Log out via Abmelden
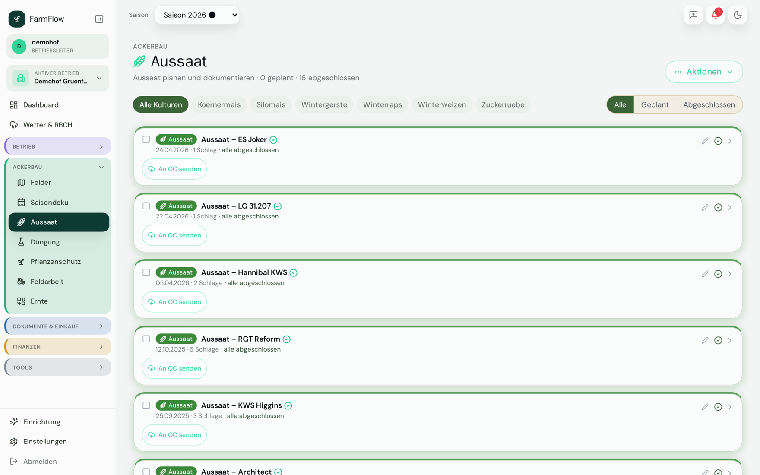The width and height of the screenshot is (760, 475). [58, 462]
